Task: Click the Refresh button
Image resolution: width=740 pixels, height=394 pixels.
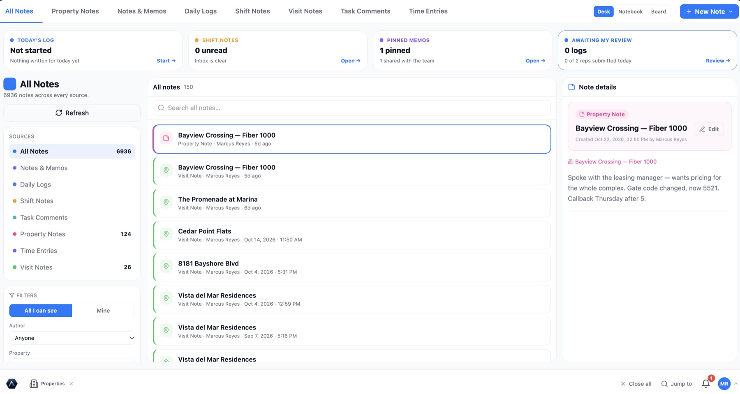Action: pos(72,113)
